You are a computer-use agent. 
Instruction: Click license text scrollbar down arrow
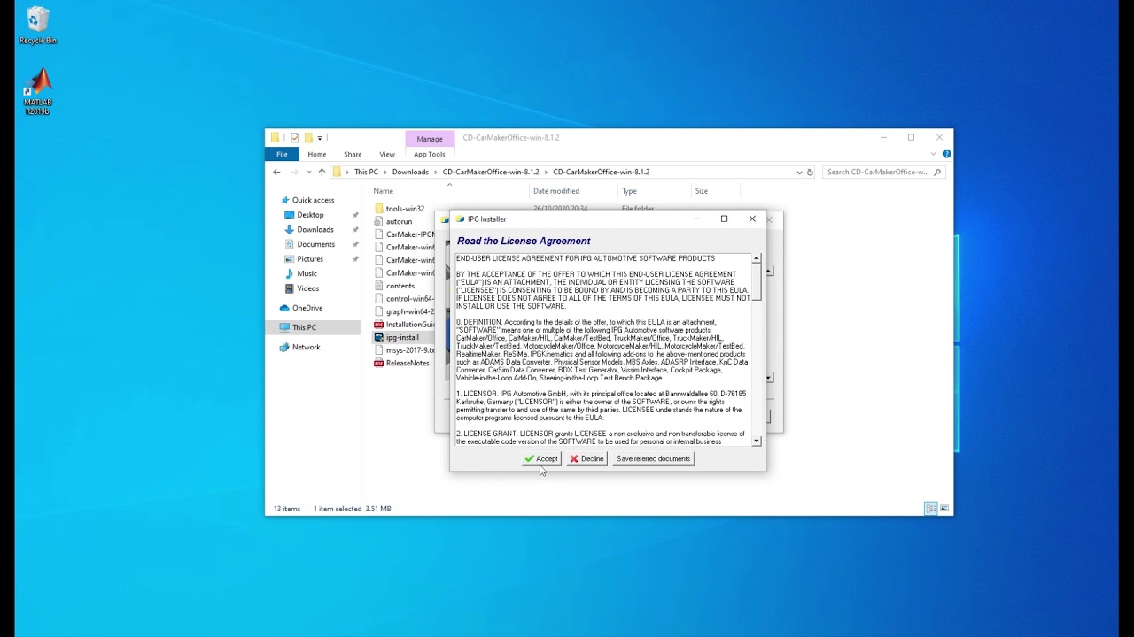pyautogui.click(x=757, y=441)
